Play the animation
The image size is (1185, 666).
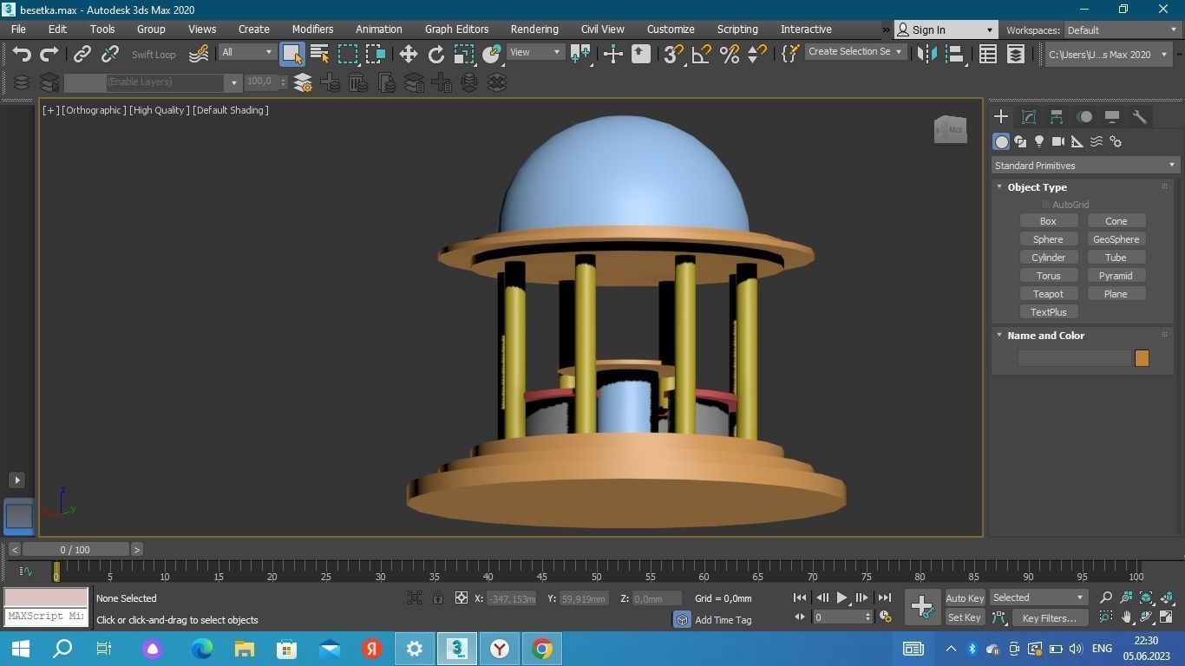click(x=841, y=597)
